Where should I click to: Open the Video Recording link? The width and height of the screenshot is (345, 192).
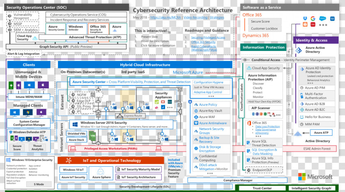pos(195,17)
